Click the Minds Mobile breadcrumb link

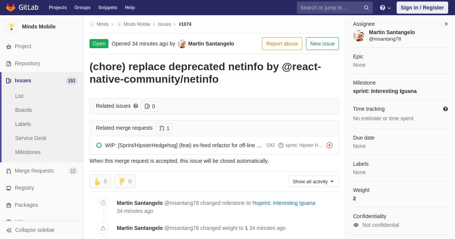tap(137, 24)
